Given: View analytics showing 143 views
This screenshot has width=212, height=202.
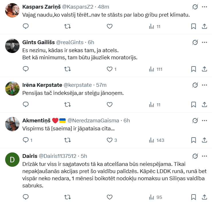Looking at the screenshot, I should pyautogui.click(x=156, y=140).
